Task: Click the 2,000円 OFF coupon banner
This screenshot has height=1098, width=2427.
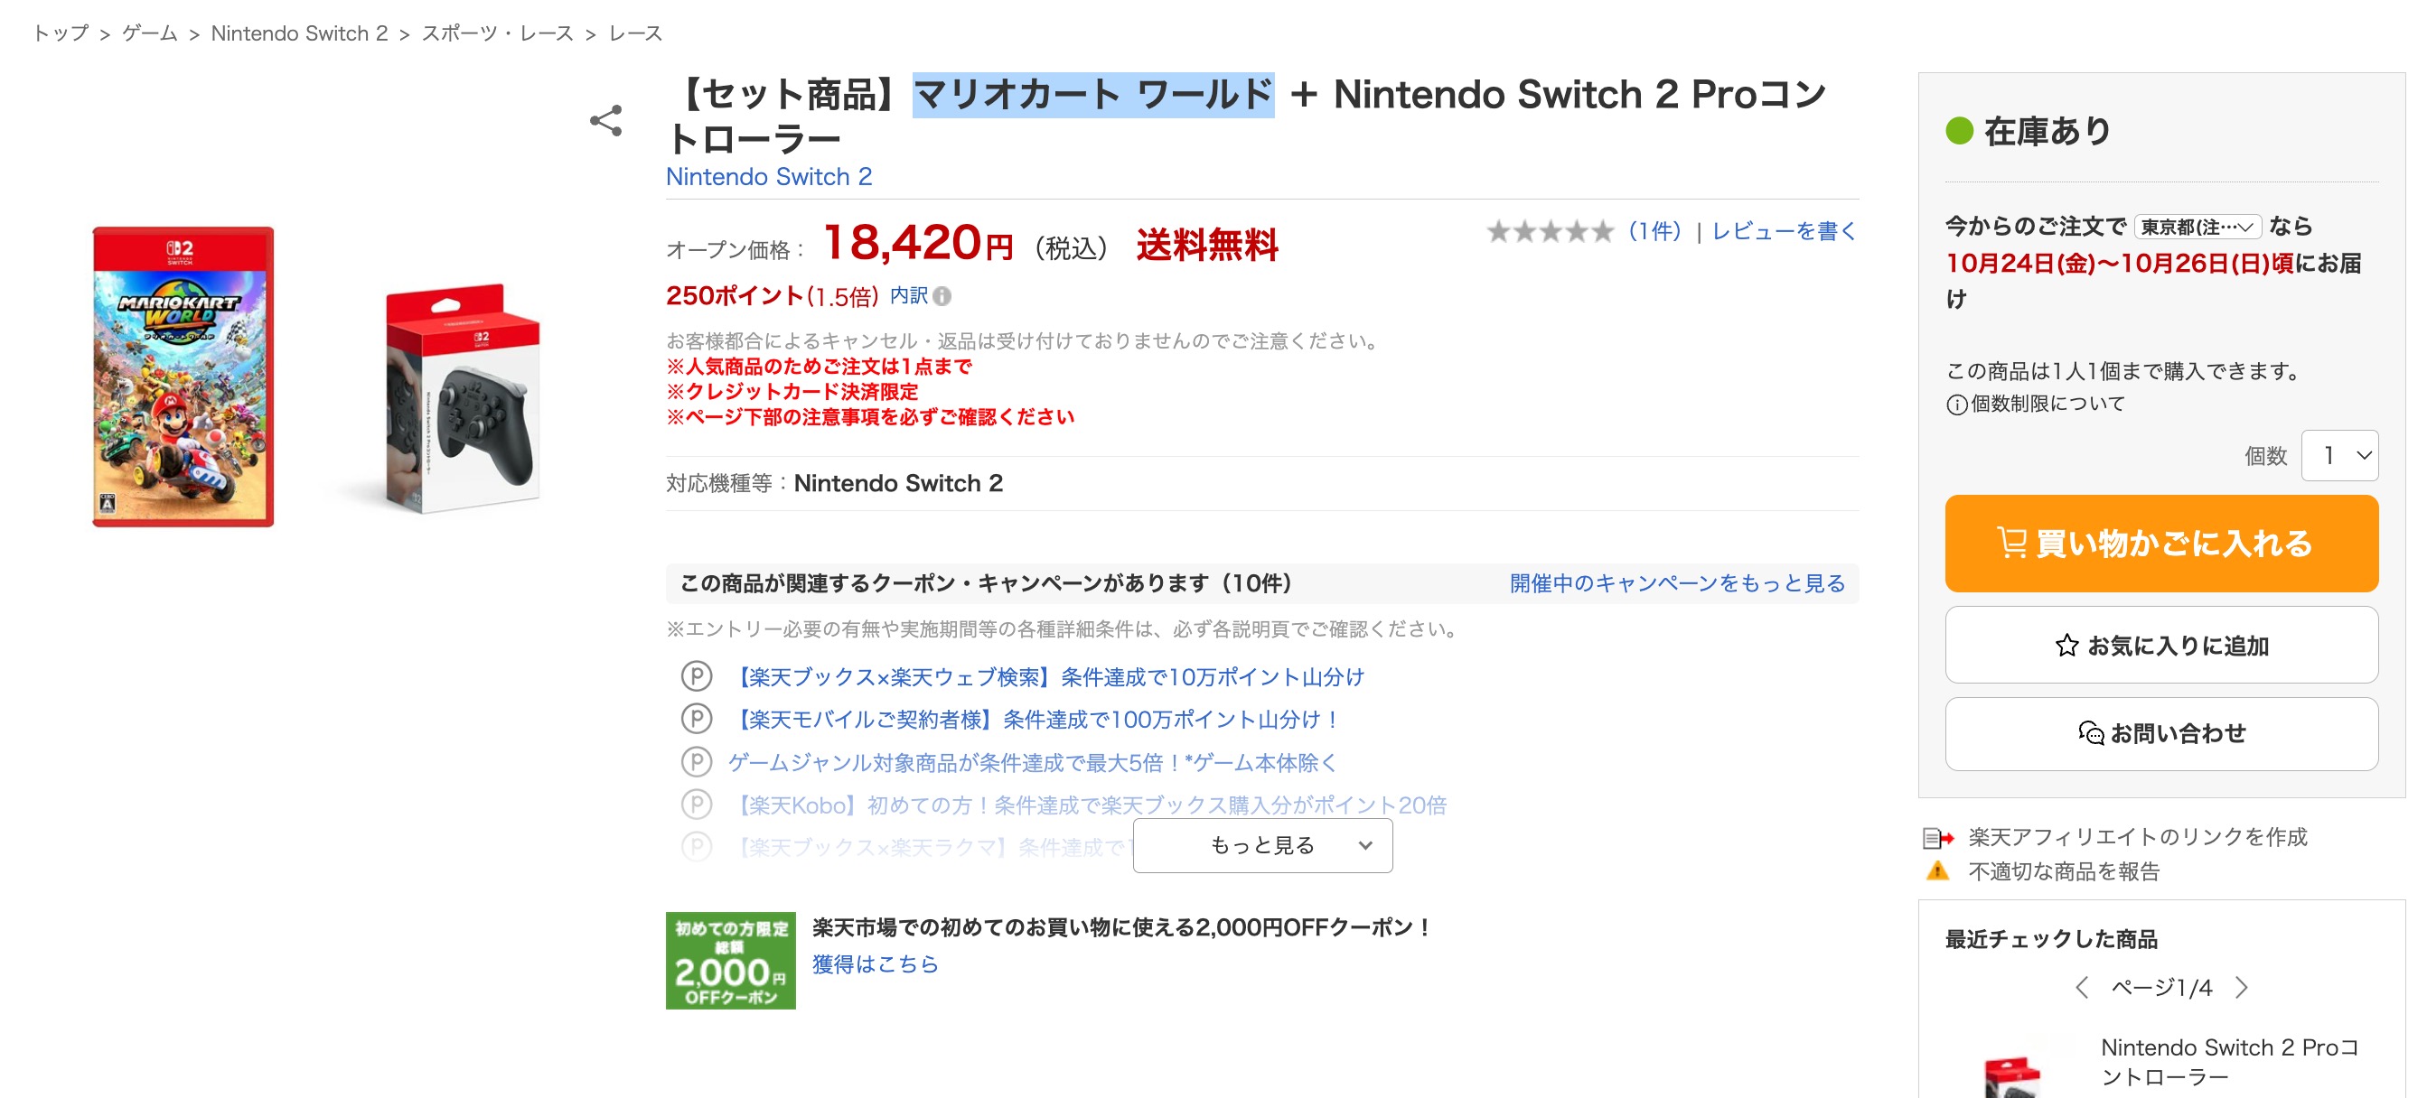Action: pyautogui.click(x=730, y=961)
